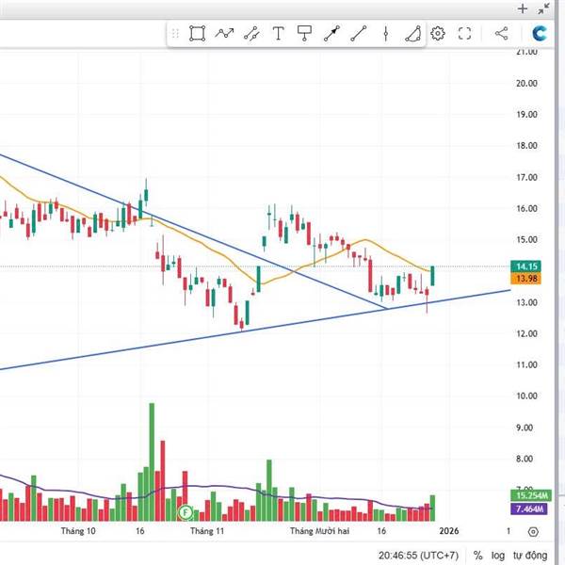Toggle percent scale

(477, 556)
